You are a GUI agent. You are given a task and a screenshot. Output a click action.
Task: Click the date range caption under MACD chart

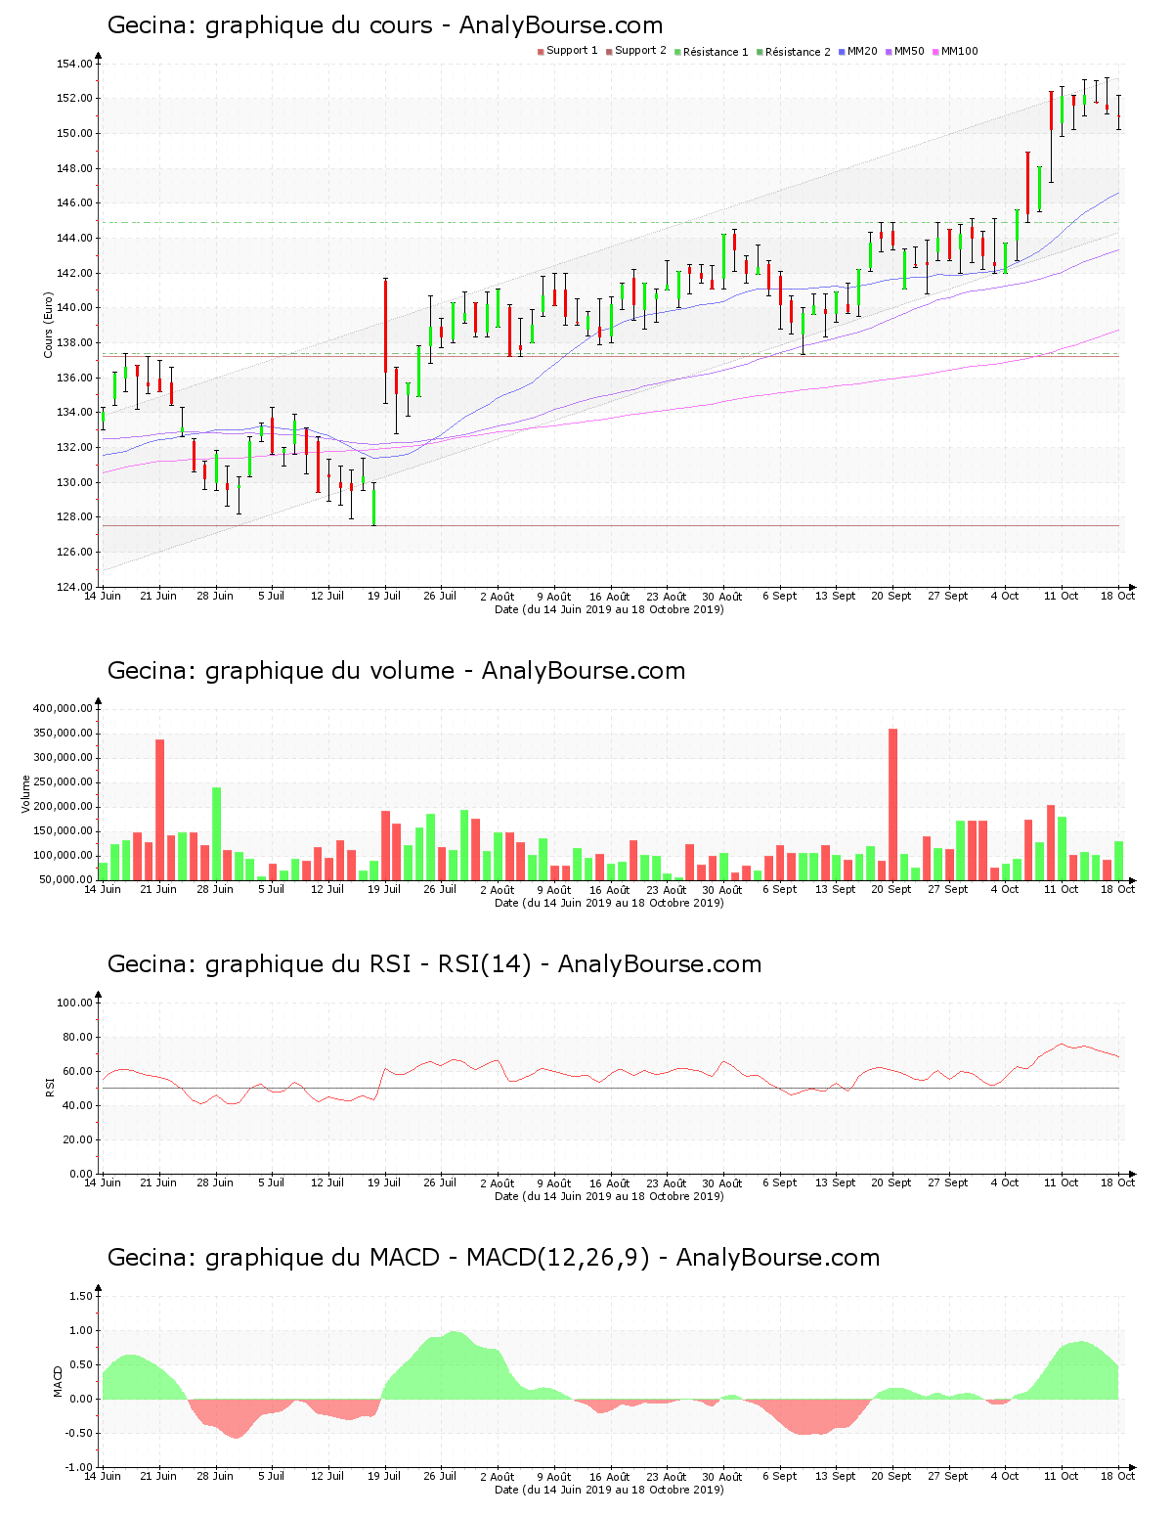(x=609, y=1490)
